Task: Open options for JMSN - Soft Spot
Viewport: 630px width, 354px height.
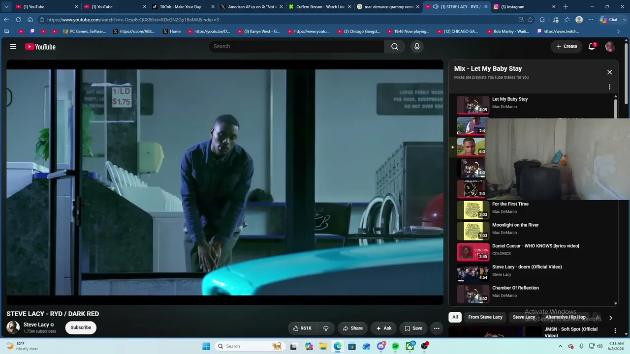Action: click(615, 331)
